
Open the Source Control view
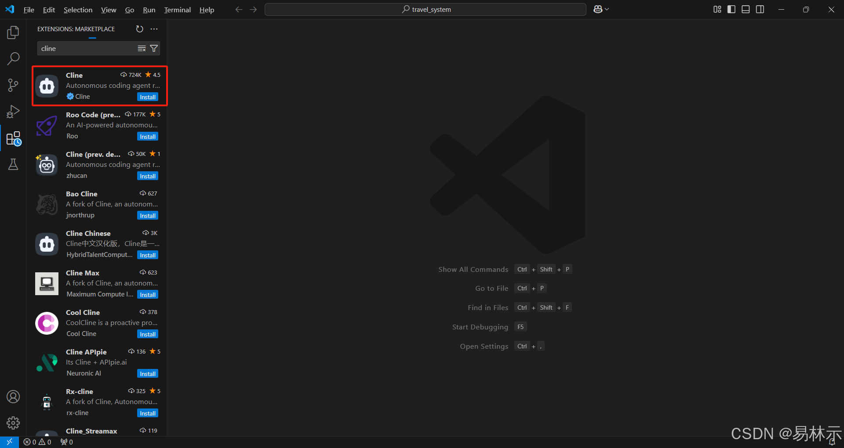click(x=13, y=85)
